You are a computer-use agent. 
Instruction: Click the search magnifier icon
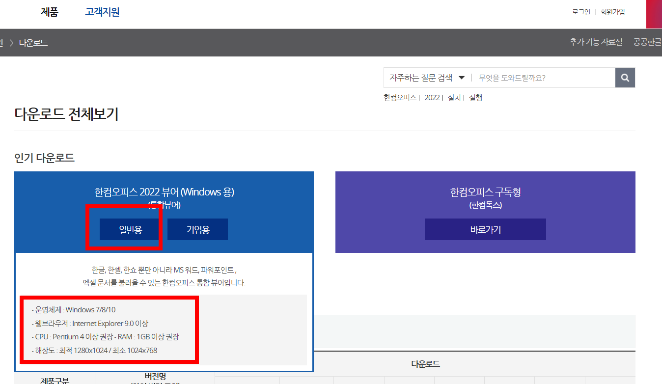click(x=625, y=77)
